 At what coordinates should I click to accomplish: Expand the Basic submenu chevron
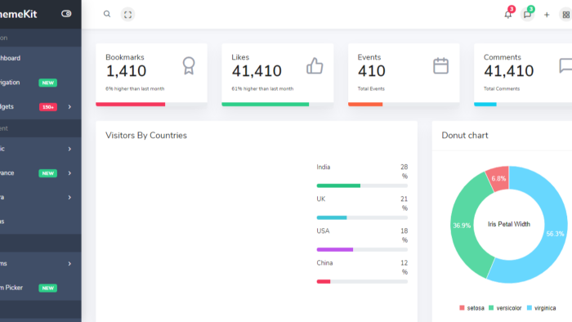click(x=69, y=149)
